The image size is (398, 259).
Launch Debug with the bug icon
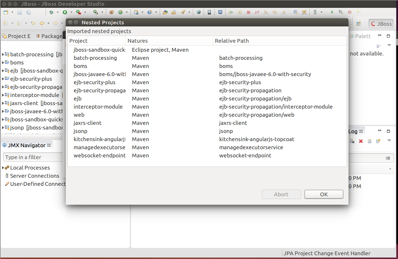[52, 12]
